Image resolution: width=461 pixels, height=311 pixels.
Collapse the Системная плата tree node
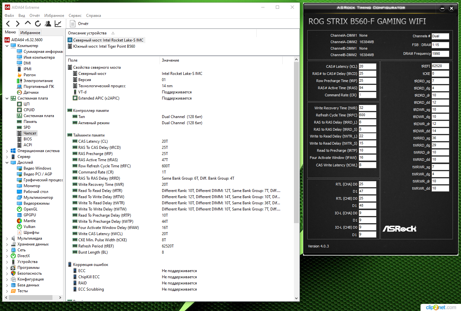coord(7,98)
